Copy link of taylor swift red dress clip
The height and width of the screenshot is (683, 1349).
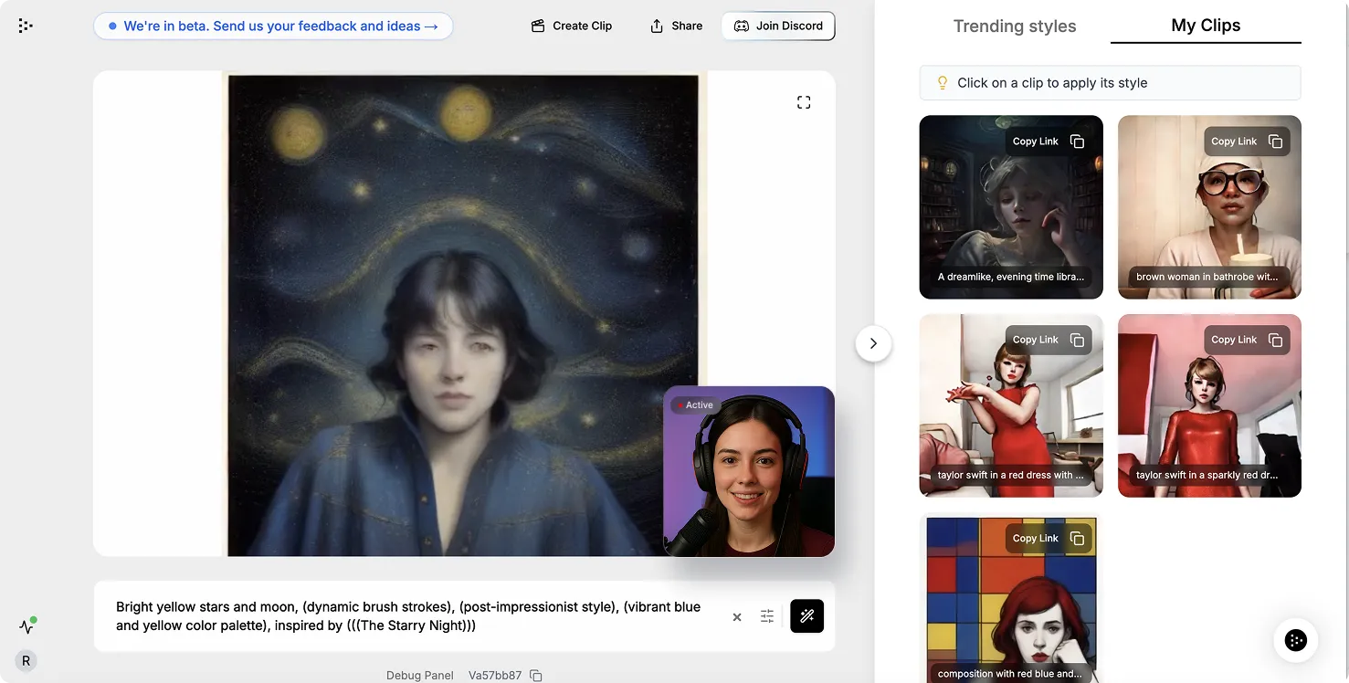click(1049, 340)
